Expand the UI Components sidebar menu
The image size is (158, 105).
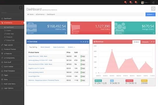tap(12, 58)
